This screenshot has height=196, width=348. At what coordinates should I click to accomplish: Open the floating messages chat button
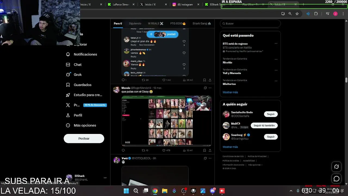tap(337, 179)
